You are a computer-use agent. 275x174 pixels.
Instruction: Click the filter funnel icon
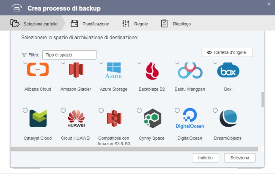tap(24, 55)
